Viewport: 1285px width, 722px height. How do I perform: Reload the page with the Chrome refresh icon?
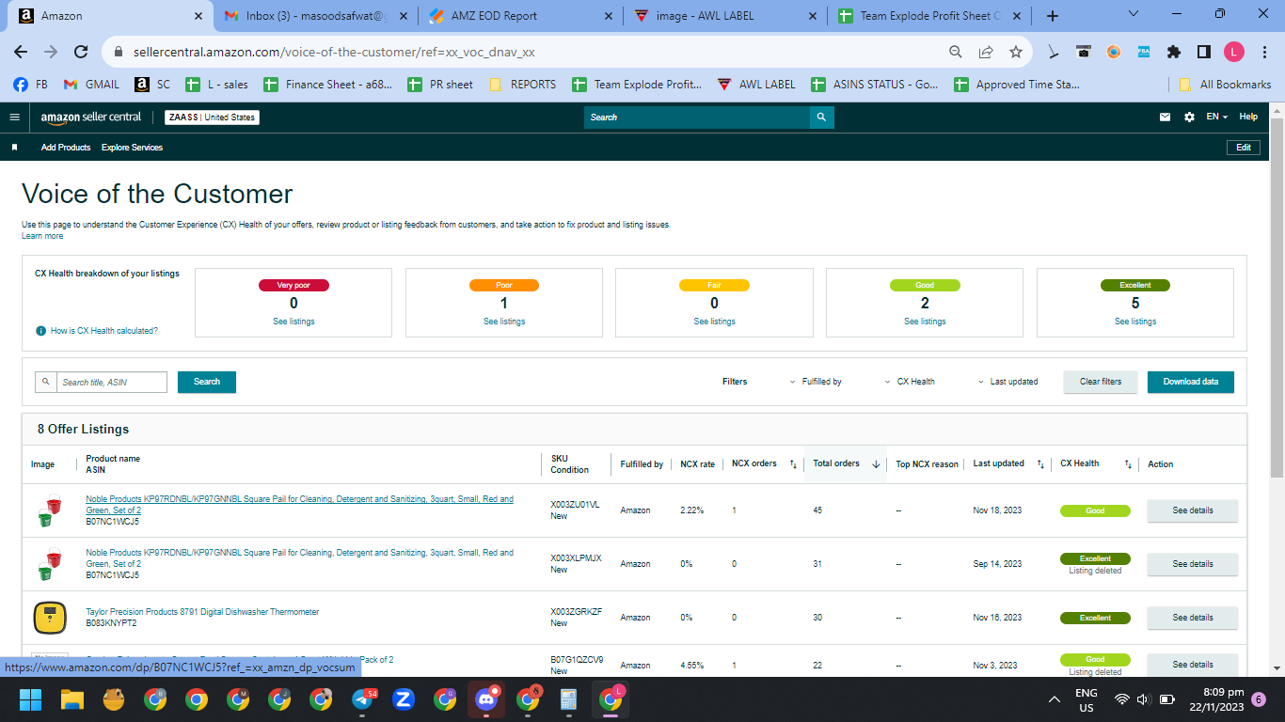pos(81,52)
